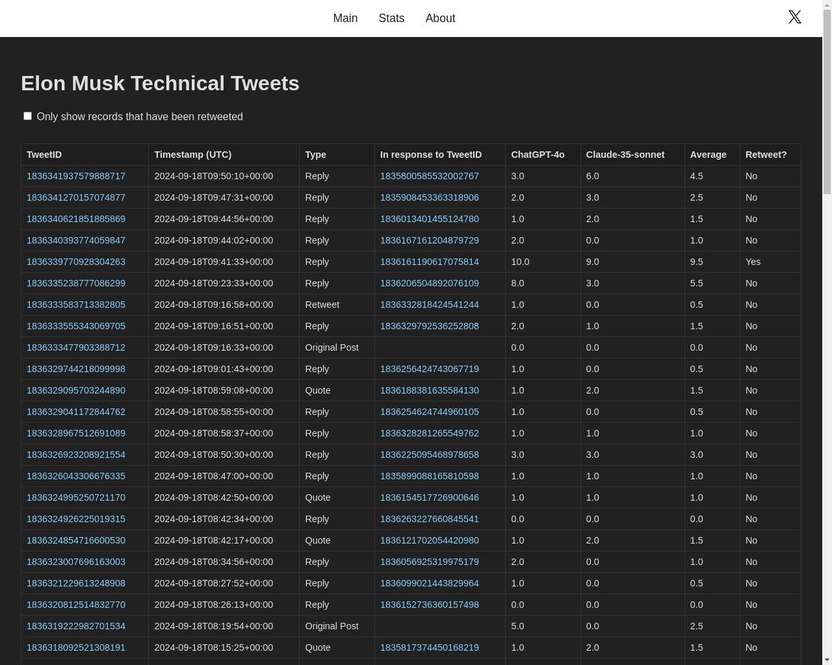Click the ChatGPT-4o column header
This screenshot has height=665, width=832.
click(543, 155)
